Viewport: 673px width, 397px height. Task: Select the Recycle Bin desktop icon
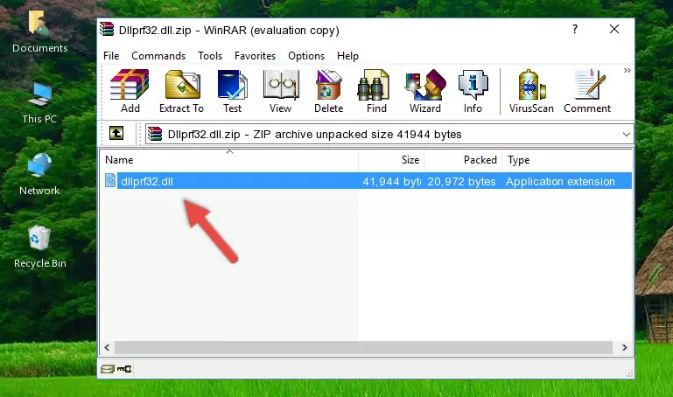point(40,247)
